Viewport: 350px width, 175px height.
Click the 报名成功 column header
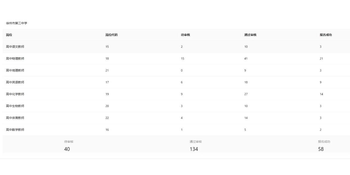(326, 35)
